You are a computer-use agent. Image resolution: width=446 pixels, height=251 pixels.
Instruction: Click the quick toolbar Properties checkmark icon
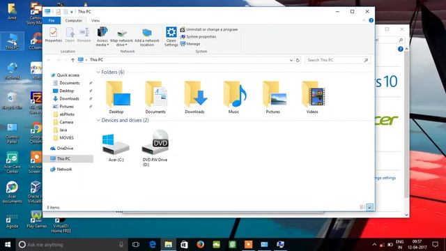tap(58, 12)
